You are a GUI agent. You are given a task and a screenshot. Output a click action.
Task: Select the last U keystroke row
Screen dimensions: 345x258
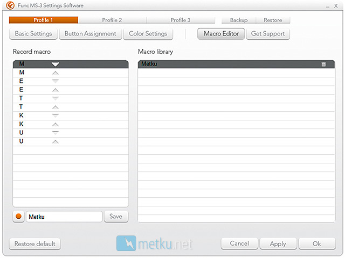[71, 141]
